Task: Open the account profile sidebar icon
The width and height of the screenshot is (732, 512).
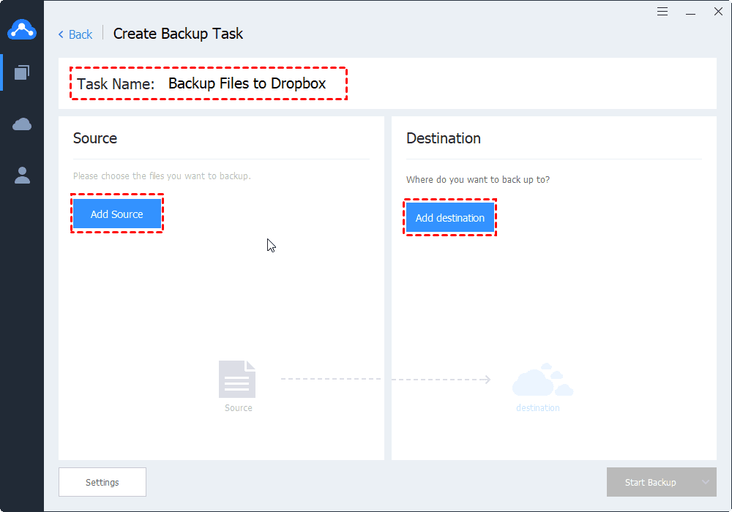Action: click(x=22, y=176)
